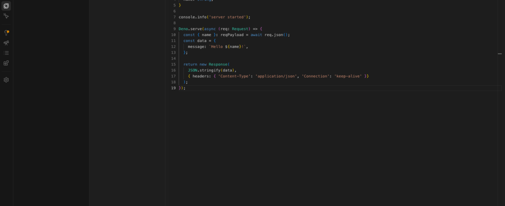Open the Reports telescope icon
This screenshot has width=505, height=206.
point(6,43)
